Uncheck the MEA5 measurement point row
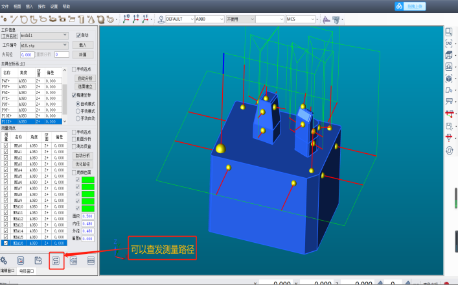The height and width of the screenshot is (285, 458). click(x=6, y=176)
